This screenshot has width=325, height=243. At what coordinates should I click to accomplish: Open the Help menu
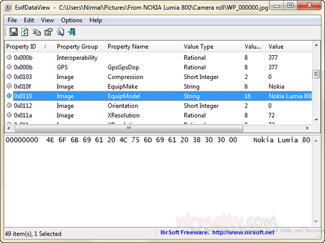[96, 20]
